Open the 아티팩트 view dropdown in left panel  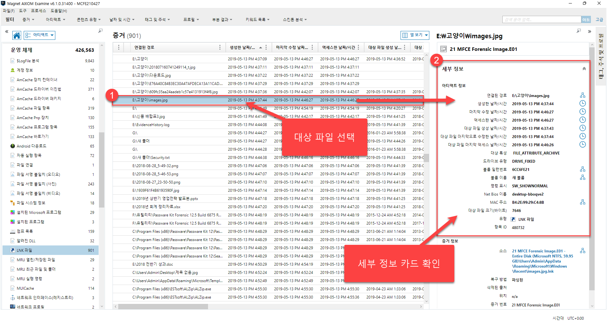click(x=40, y=35)
